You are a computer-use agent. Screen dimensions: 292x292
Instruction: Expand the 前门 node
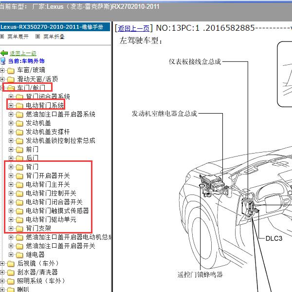[x=11, y=149]
